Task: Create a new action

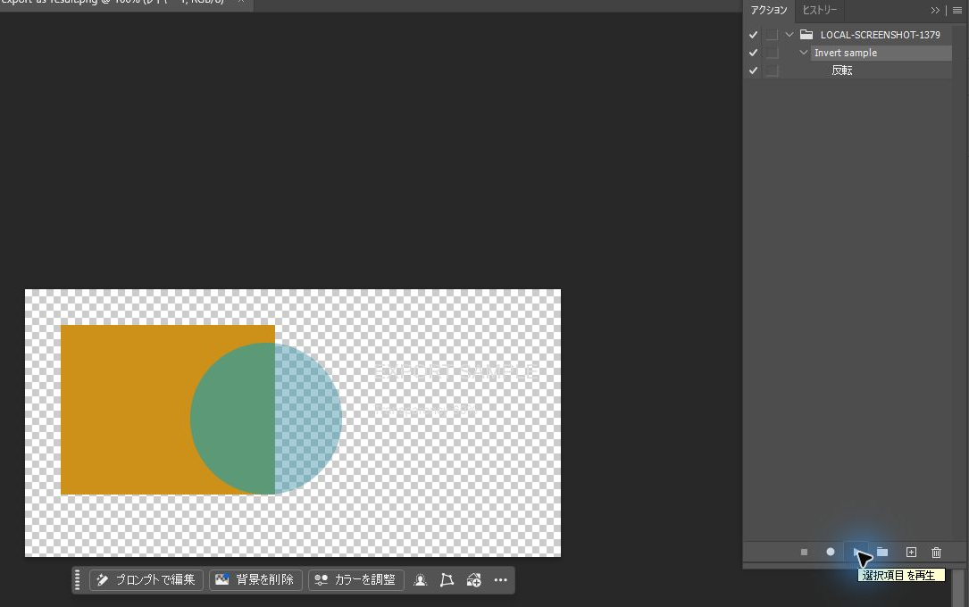Action: click(911, 552)
